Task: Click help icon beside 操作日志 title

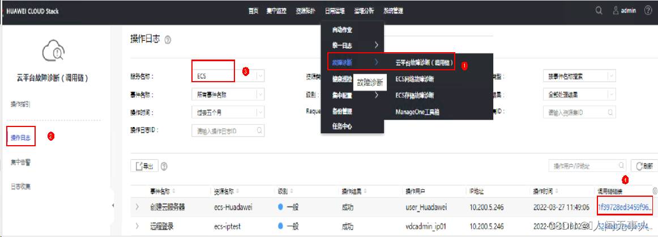Action: [x=168, y=40]
